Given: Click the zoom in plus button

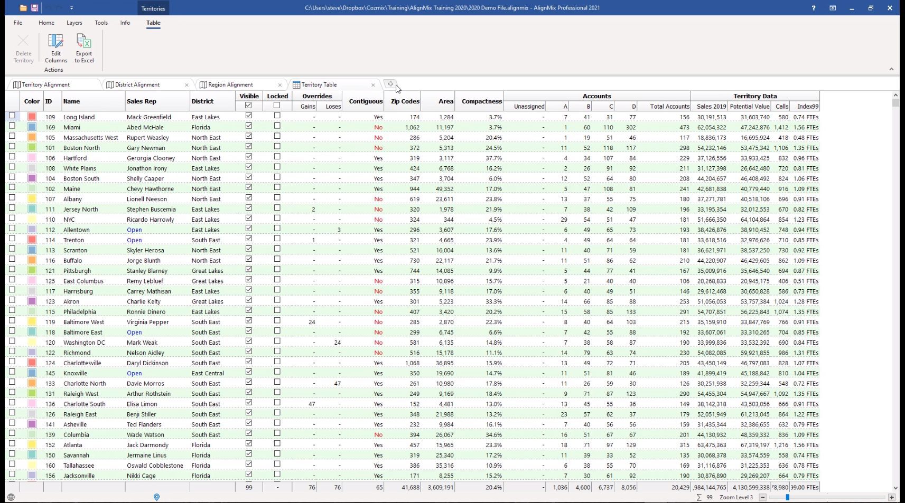Looking at the screenshot, I should (x=892, y=497).
